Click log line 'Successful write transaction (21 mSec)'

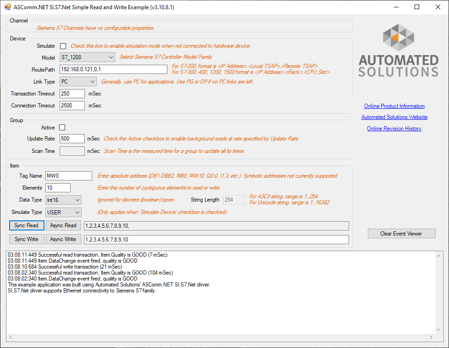point(65,267)
